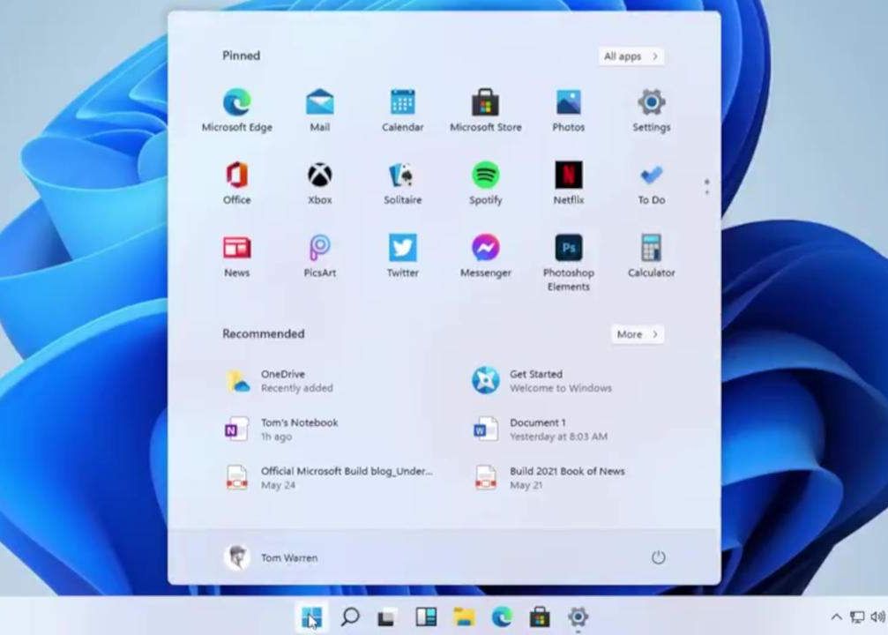This screenshot has height=635, width=888.
Task: Expand All apps list
Action: [630, 56]
